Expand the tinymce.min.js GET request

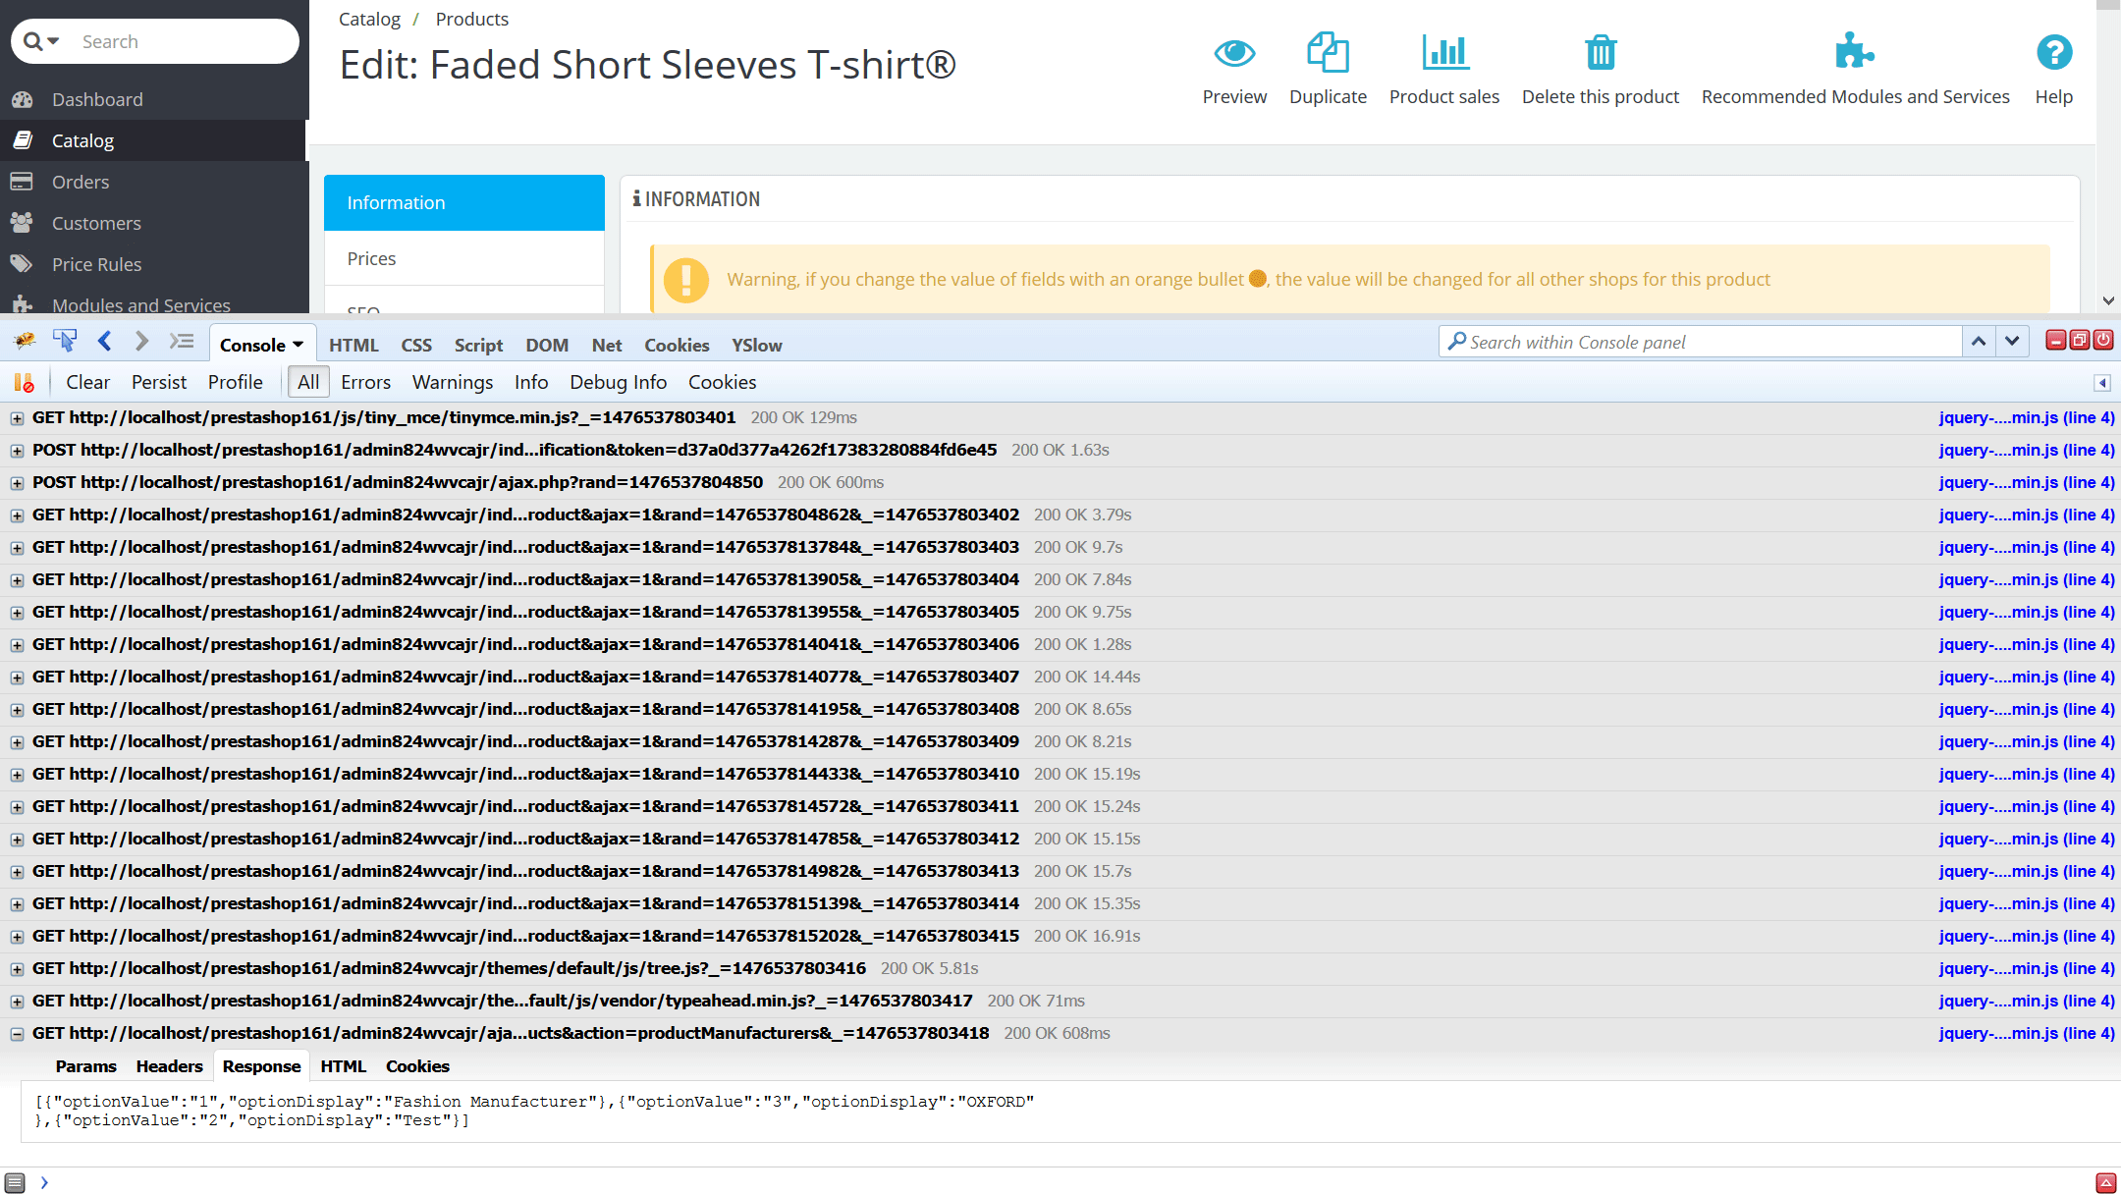pos(17,418)
